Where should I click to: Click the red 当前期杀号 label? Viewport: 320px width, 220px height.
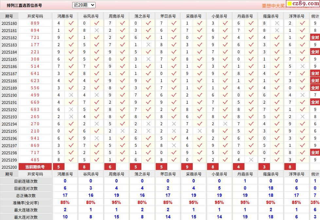coord(35,167)
